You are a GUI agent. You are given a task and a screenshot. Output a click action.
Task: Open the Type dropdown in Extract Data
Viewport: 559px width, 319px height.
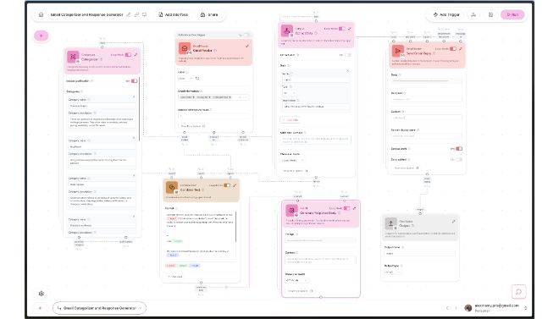coord(289,93)
